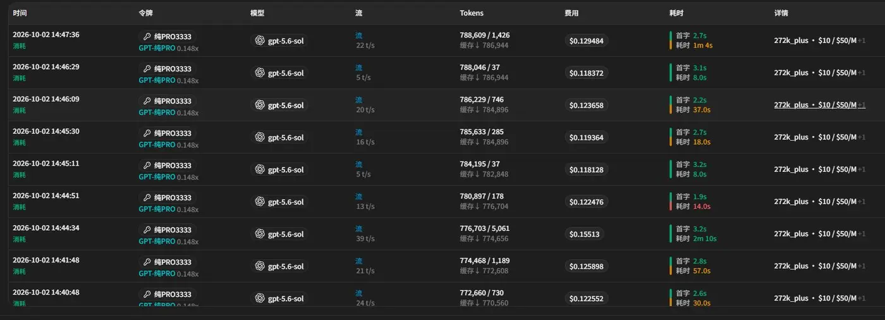Screen dimensions: 885x320
Task: Click the 780,897 / 178 tokens cell
Action: (x=482, y=196)
